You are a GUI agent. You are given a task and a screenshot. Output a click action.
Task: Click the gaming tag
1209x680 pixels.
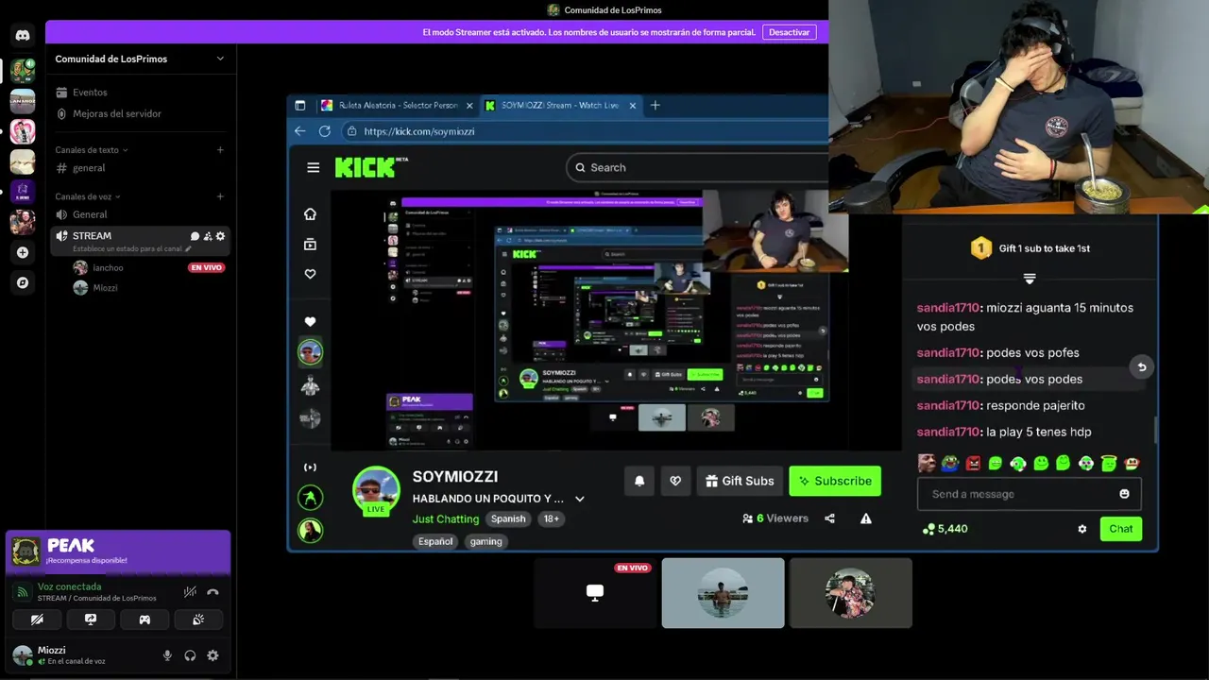(x=486, y=541)
